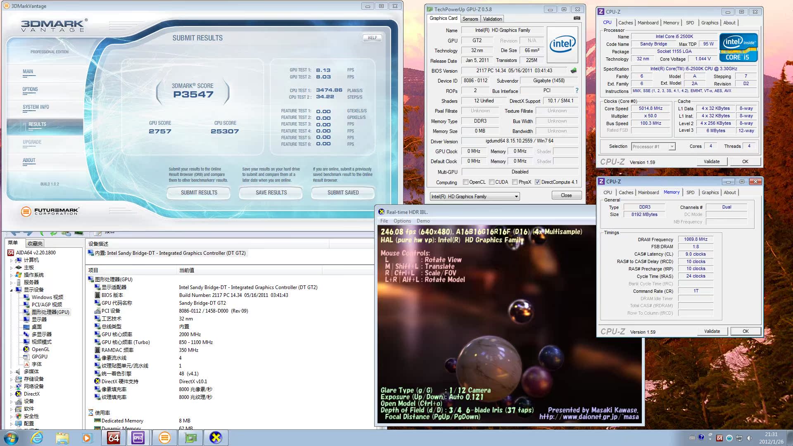Open OPTIONS in 3DMark sidebar
793x446 pixels.
[30, 89]
